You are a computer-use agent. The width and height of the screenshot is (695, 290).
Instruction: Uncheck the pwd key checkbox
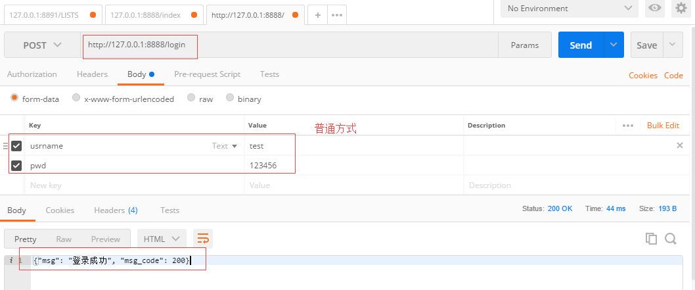pyautogui.click(x=17, y=166)
